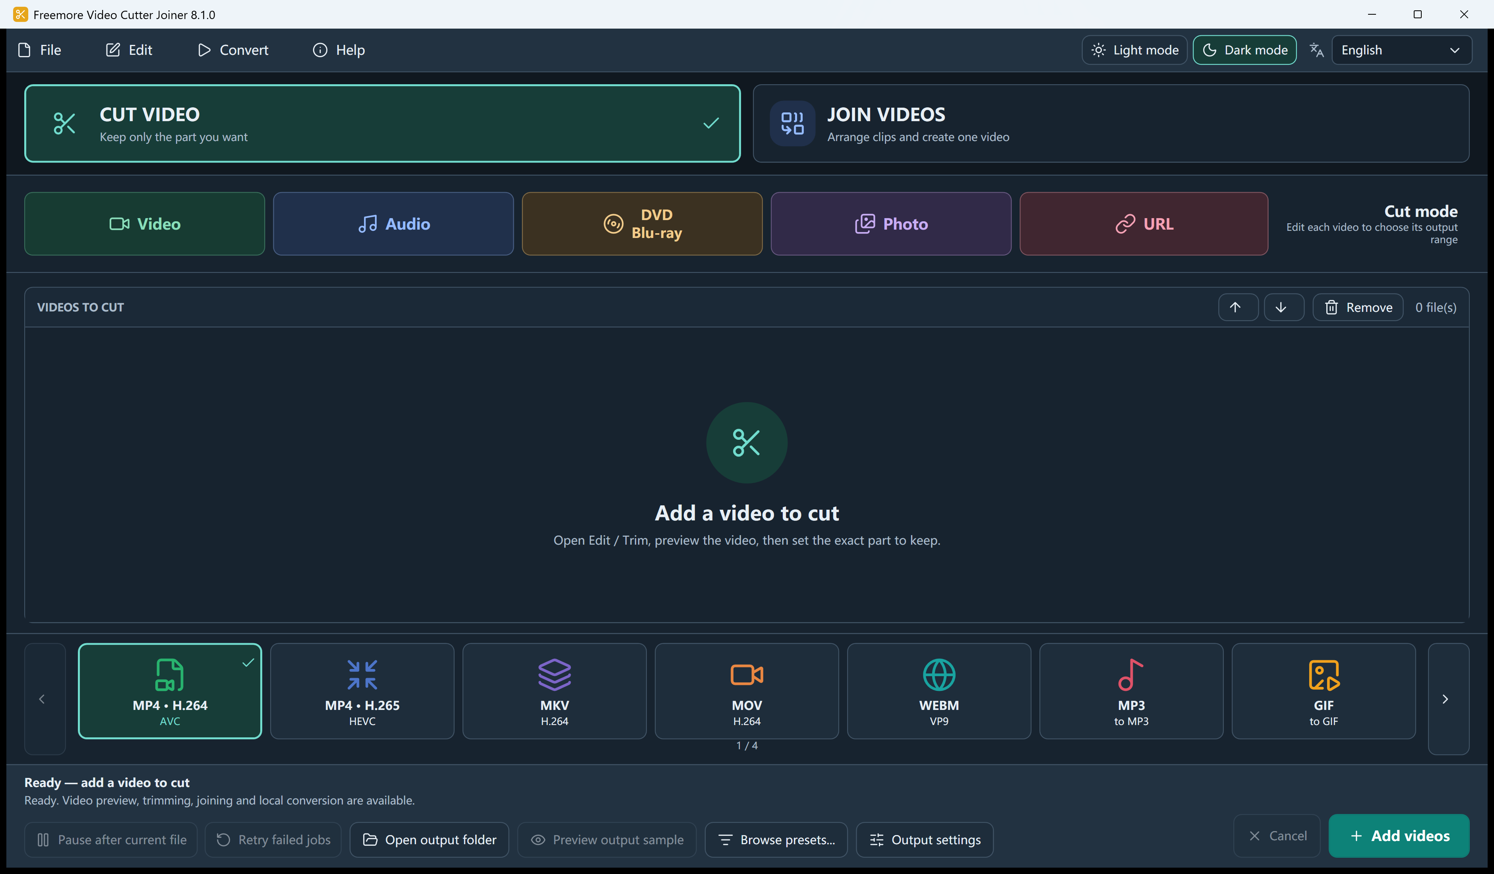Click Preview output sample
Viewport: 1494px width, 874px height.
coord(606,839)
